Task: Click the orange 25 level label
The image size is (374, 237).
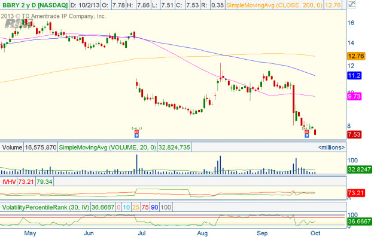Action: pos(136,207)
